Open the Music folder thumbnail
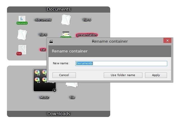This screenshot has height=127, width=183. pyautogui.click(x=45, y=80)
